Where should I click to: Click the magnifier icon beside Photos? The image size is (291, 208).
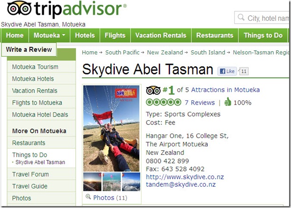[88, 197]
